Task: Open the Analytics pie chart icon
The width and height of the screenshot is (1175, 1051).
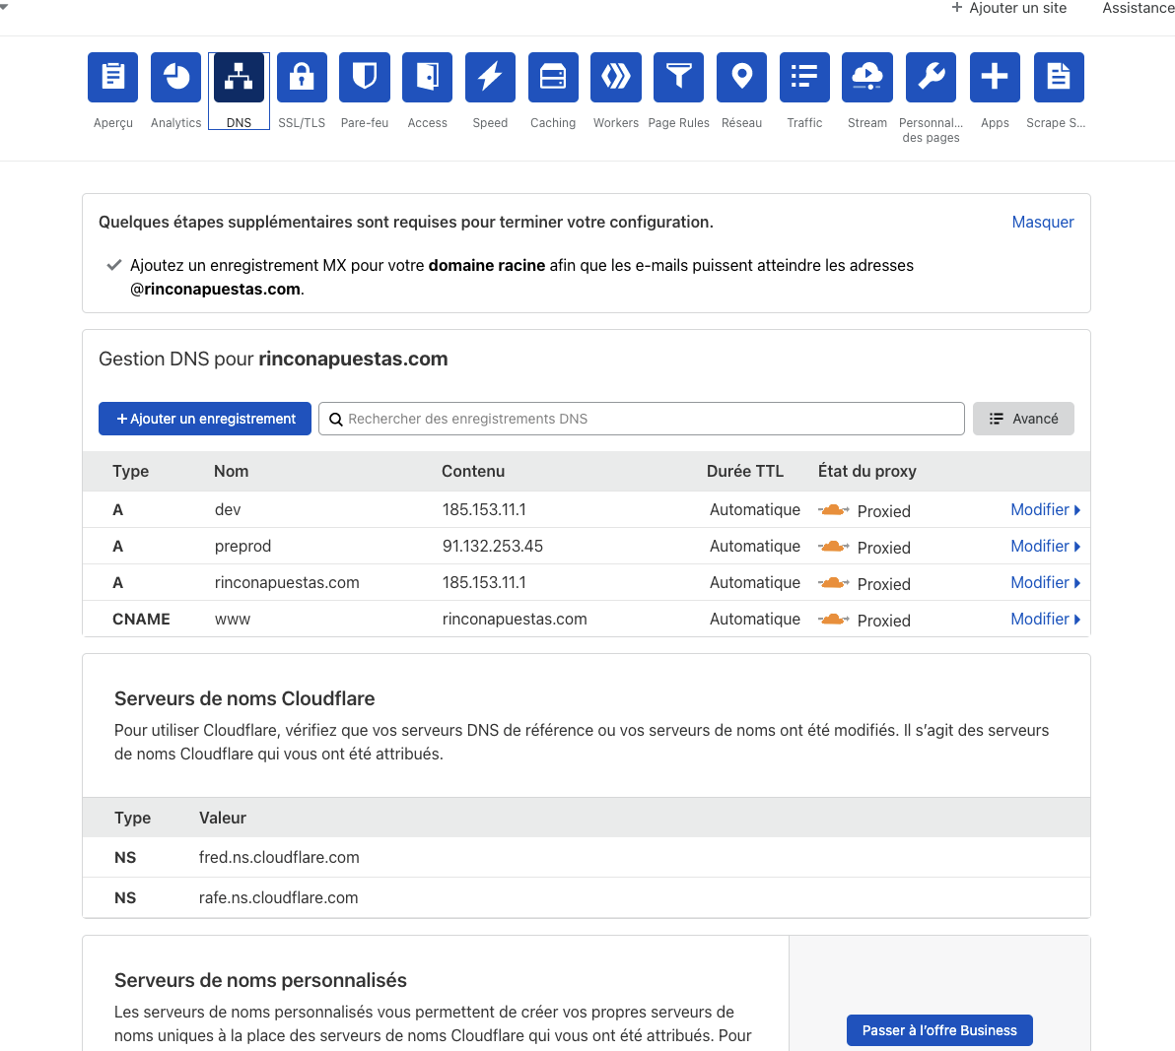Action: pos(175,78)
